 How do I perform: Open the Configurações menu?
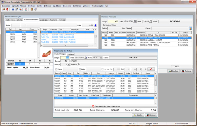(98, 6)
